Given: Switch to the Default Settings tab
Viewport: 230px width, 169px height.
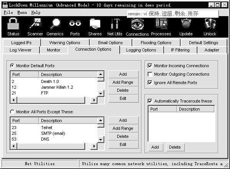Looking at the screenshot, I should (x=204, y=43).
